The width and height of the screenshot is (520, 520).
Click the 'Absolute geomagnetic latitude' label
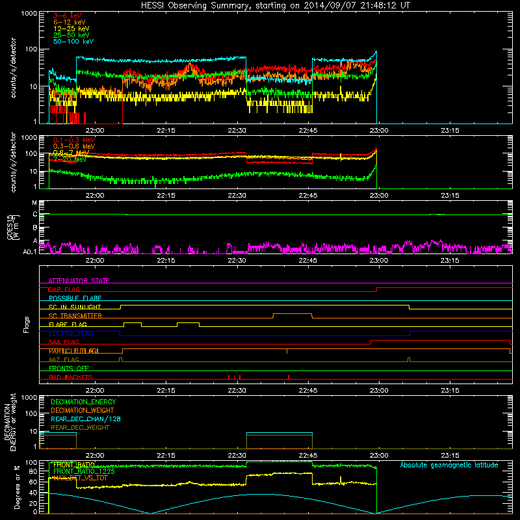449,465
